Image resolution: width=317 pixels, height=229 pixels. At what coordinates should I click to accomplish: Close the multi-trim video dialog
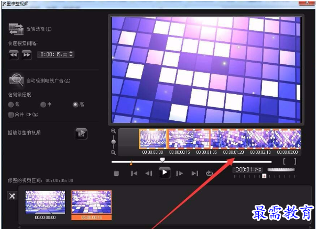click(x=307, y=2)
